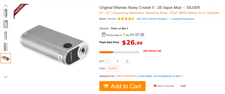This screenshot has width=225, height=94.
Task: Change the United States destination country
Action: click(145, 76)
